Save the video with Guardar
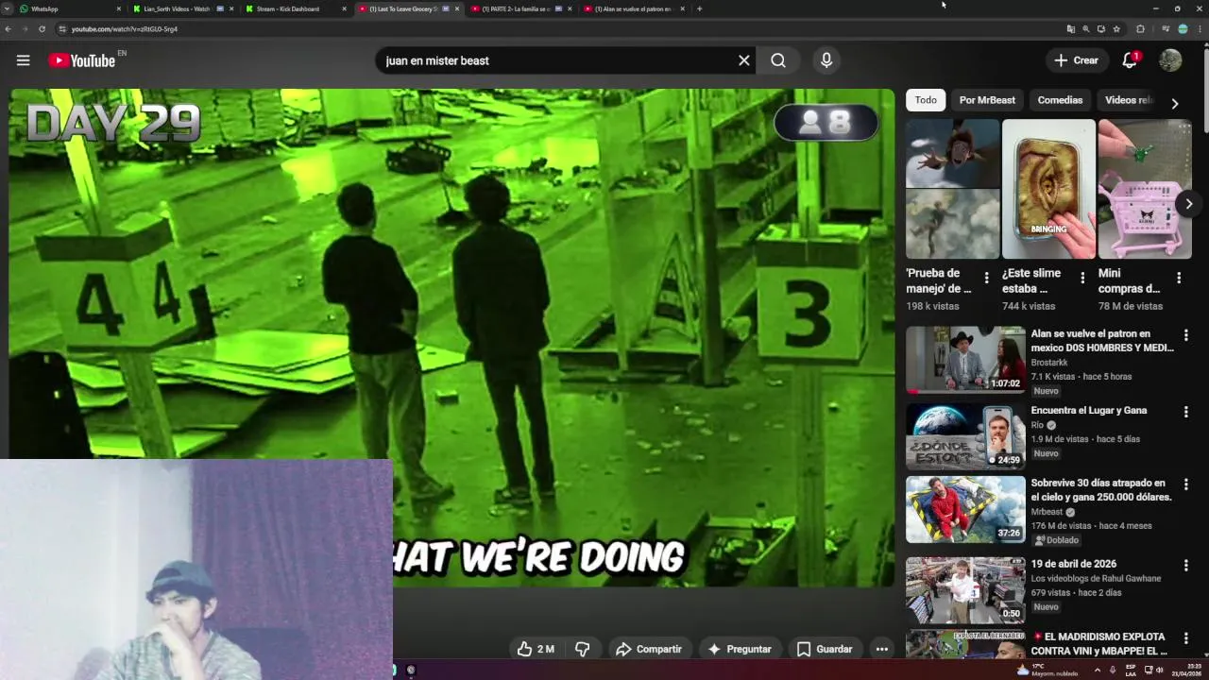Screen dimensions: 1209x680 pyautogui.click(x=825, y=649)
